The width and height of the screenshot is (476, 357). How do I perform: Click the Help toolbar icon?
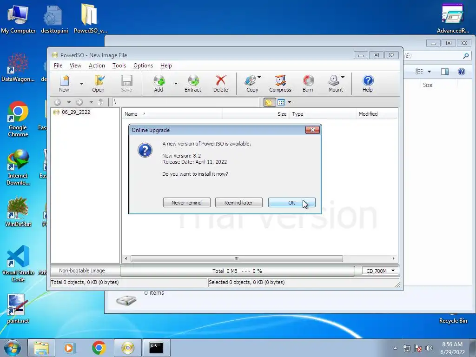click(x=368, y=83)
